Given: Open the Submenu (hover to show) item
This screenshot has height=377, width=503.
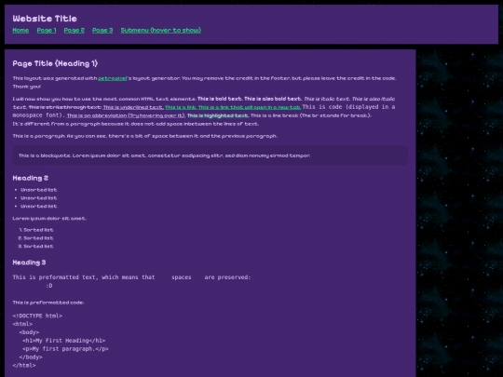Looking at the screenshot, I should click(x=161, y=30).
